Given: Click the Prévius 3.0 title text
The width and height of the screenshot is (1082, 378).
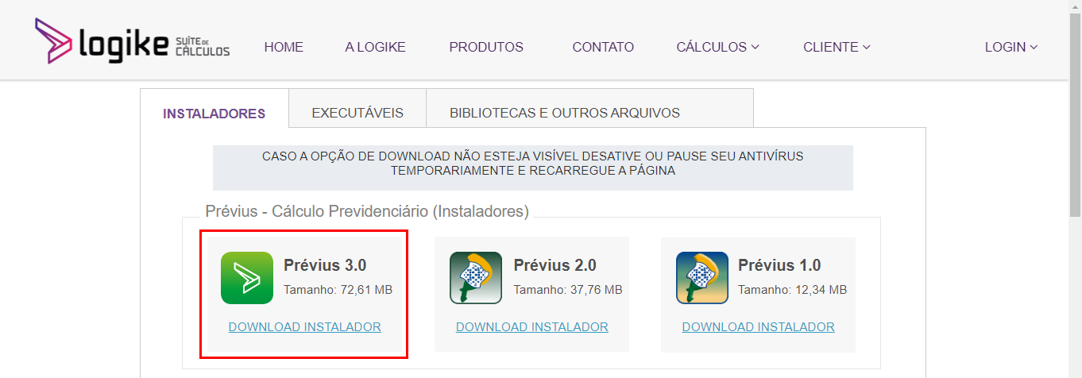Looking at the screenshot, I should (325, 265).
